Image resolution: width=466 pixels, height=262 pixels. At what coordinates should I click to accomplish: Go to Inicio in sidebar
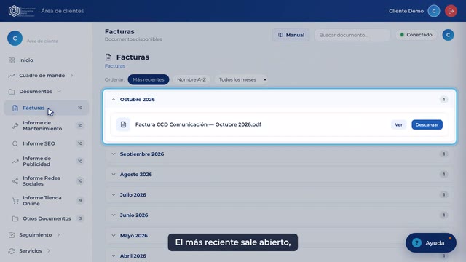pos(26,60)
